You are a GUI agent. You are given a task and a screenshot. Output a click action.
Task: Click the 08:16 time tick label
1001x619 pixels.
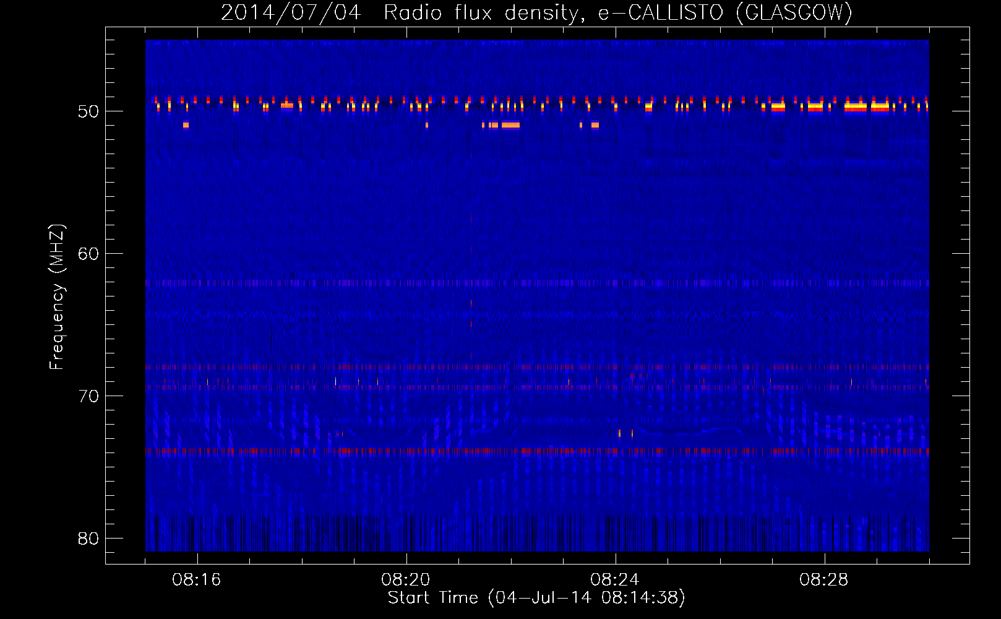(x=197, y=580)
